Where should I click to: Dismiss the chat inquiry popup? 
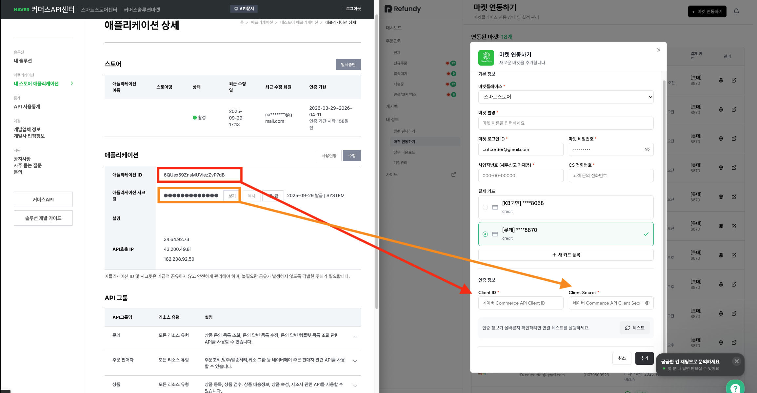point(737,361)
